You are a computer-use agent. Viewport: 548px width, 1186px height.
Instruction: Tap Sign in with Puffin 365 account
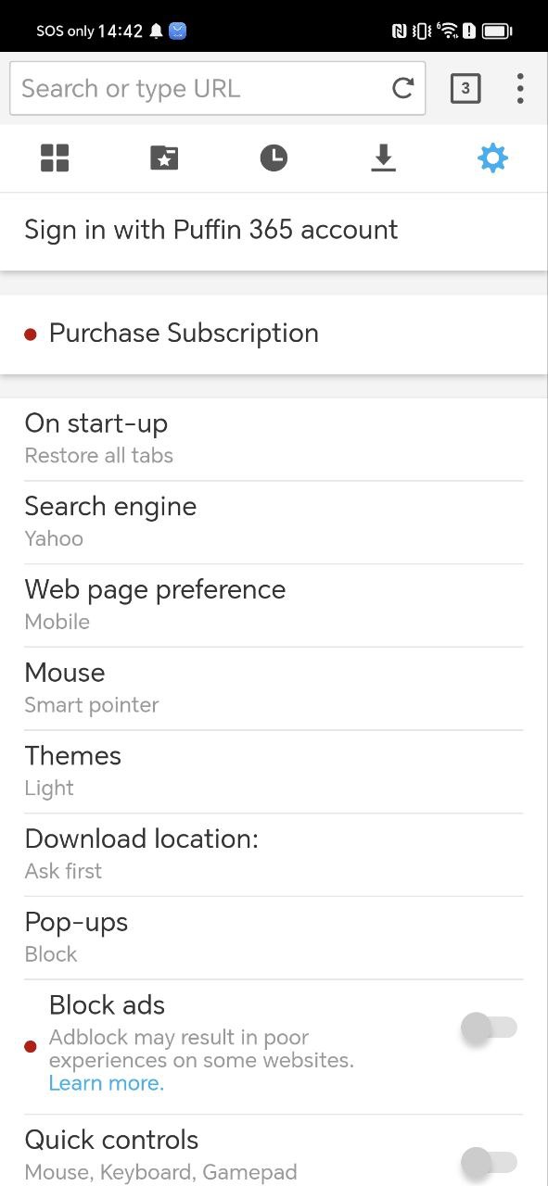(x=274, y=230)
